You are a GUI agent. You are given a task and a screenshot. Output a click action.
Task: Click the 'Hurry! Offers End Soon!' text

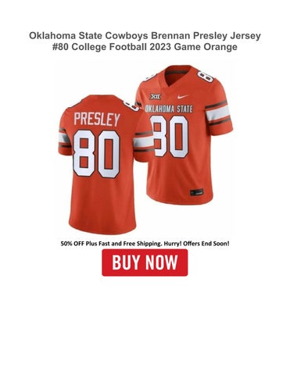click(196, 244)
